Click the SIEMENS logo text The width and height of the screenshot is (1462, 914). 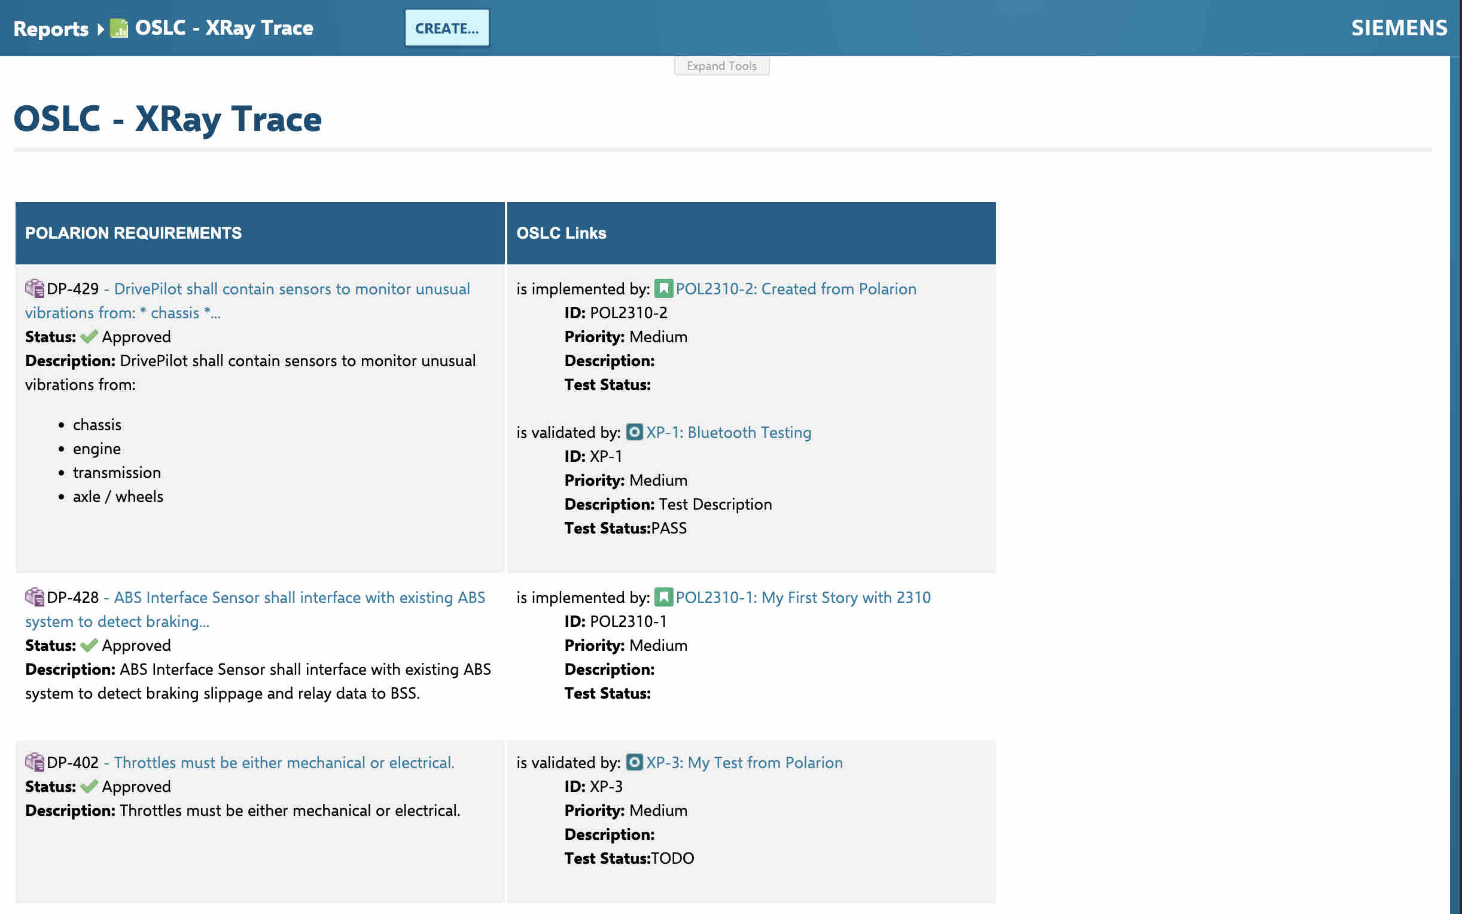tap(1399, 28)
